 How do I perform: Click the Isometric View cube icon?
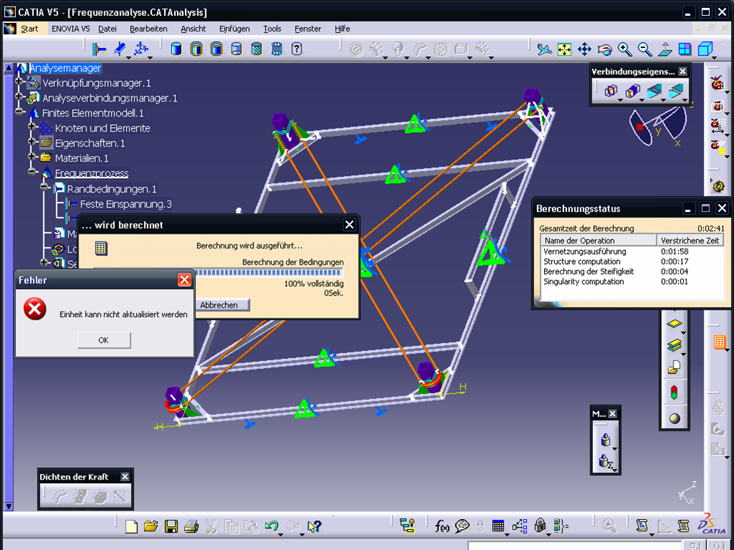(x=704, y=49)
